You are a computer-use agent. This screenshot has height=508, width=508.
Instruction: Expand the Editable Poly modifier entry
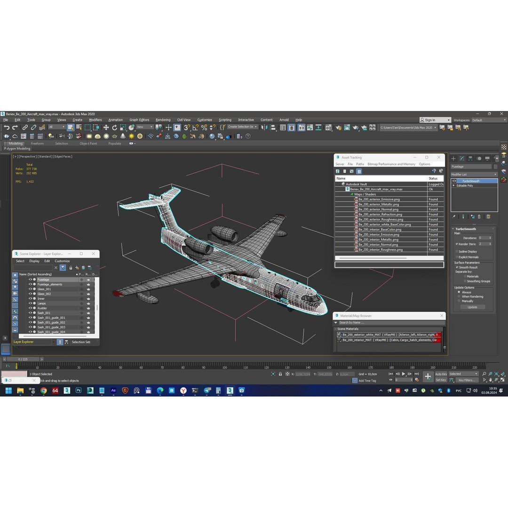(453, 186)
